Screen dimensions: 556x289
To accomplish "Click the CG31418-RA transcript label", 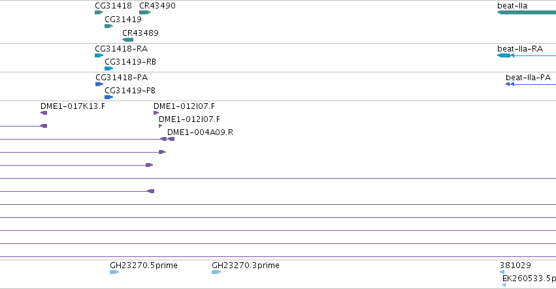I will [122, 48].
